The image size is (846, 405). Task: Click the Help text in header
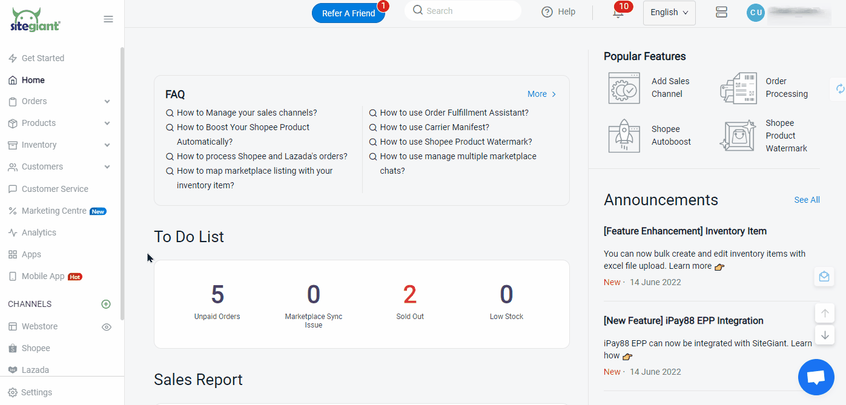pyautogui.click(x=566, y=12)
